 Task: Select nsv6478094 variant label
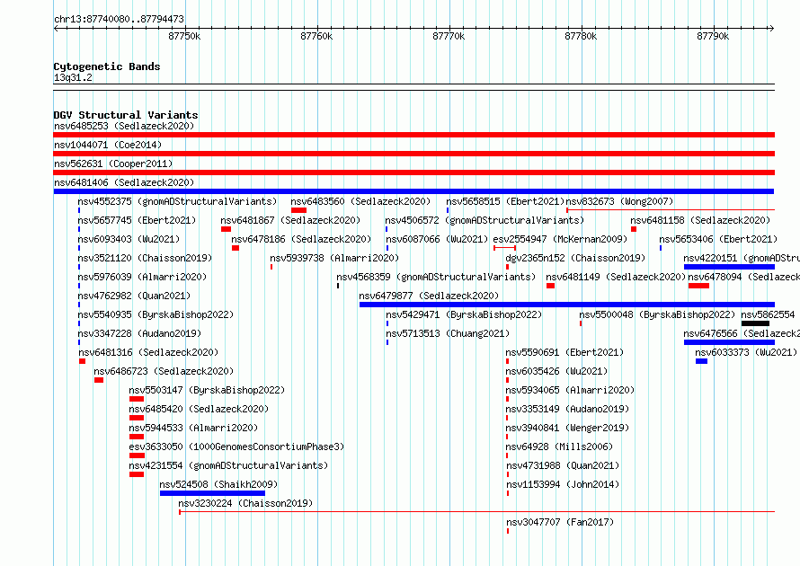[744, 277]
